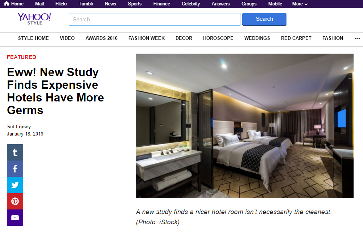Share article on Tumblr icon

15,153
